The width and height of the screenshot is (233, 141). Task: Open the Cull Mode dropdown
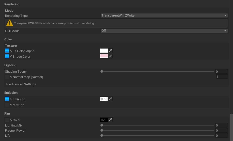click(164, 31)
